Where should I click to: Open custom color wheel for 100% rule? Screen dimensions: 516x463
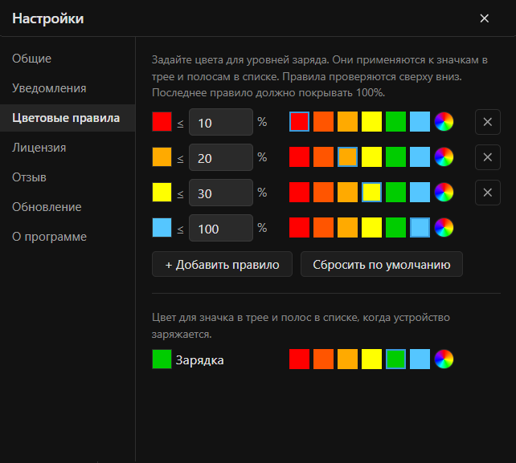pyautogui.click(x=444, y=227)
